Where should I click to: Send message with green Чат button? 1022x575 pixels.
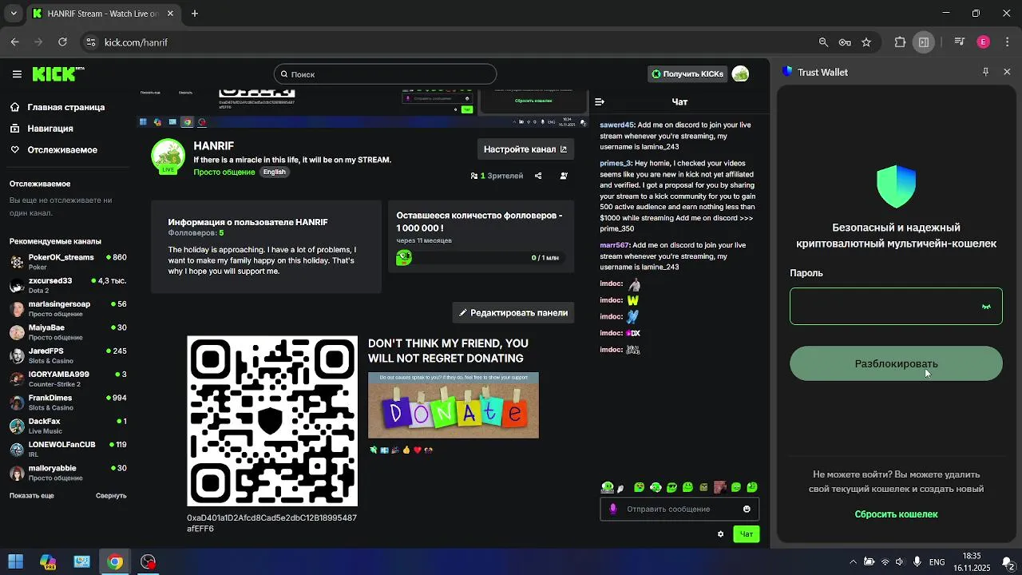click(x=746, y=534)
